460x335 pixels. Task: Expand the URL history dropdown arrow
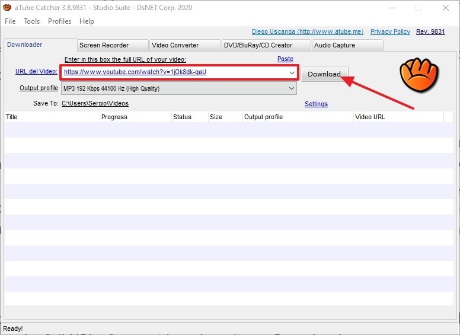[292, 72]
